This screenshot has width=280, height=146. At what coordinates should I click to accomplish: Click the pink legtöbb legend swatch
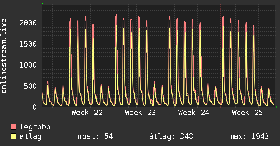pos(13,127)
